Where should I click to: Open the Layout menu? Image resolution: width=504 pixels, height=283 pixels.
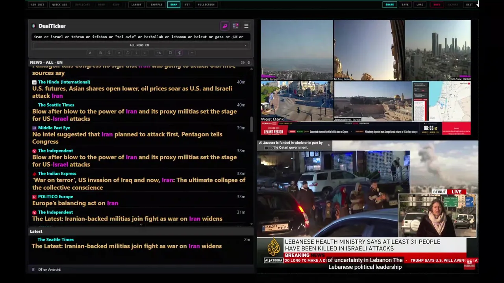pos(136,5)
